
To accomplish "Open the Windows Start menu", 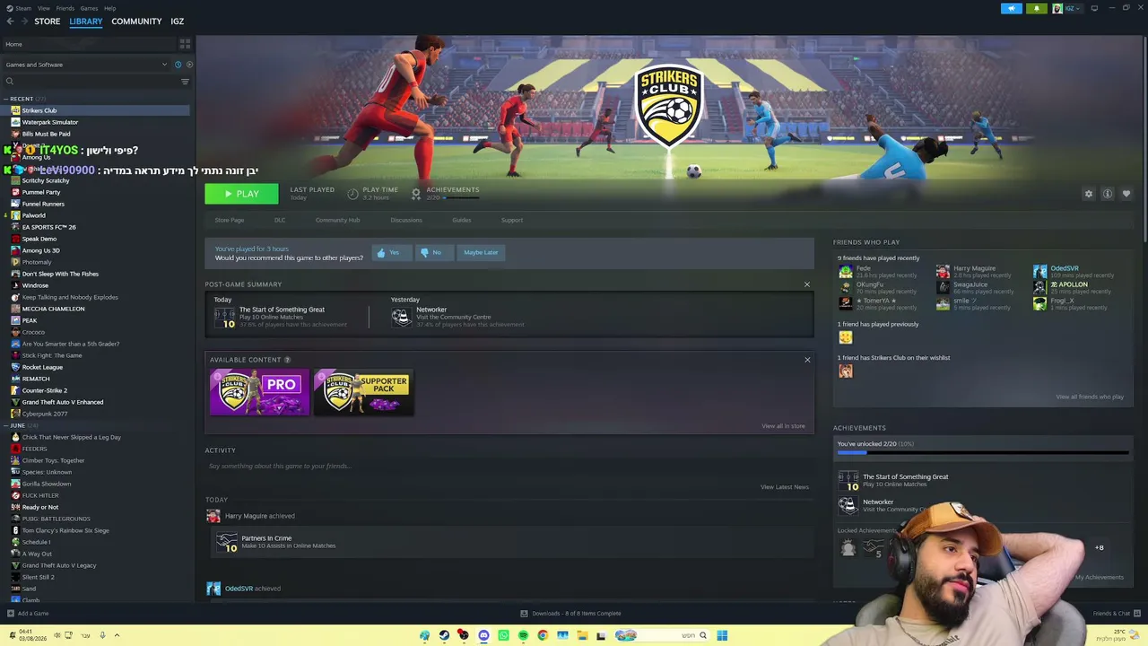I will (x=722, y=636).
